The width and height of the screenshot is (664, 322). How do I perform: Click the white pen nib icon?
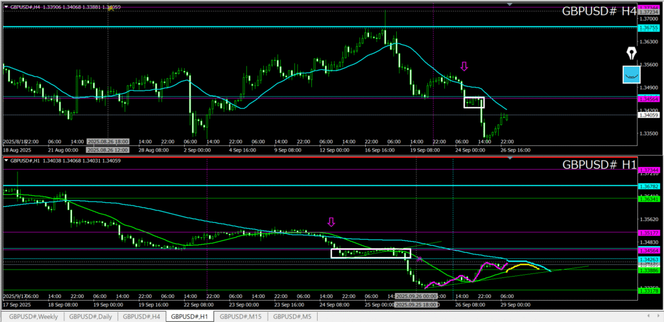(x=631, y=53)
